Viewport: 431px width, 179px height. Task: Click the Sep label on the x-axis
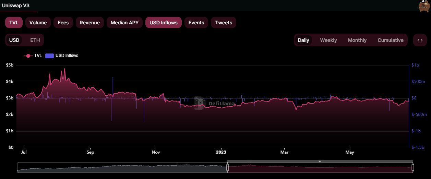click(90, 152)
